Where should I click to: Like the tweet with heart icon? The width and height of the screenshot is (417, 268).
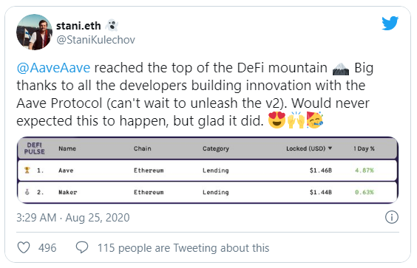click(24, 247)
